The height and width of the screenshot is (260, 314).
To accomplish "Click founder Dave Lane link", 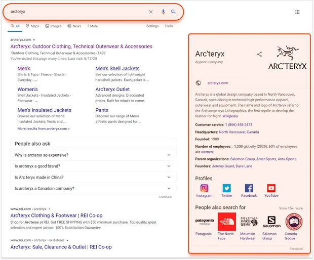I will [x=244, y=166].
